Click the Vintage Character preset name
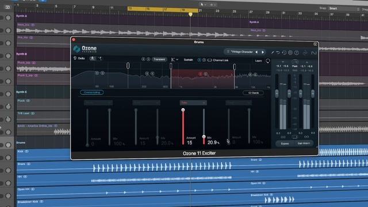Viewport: 368px width, 207px height. pos(241,52)
